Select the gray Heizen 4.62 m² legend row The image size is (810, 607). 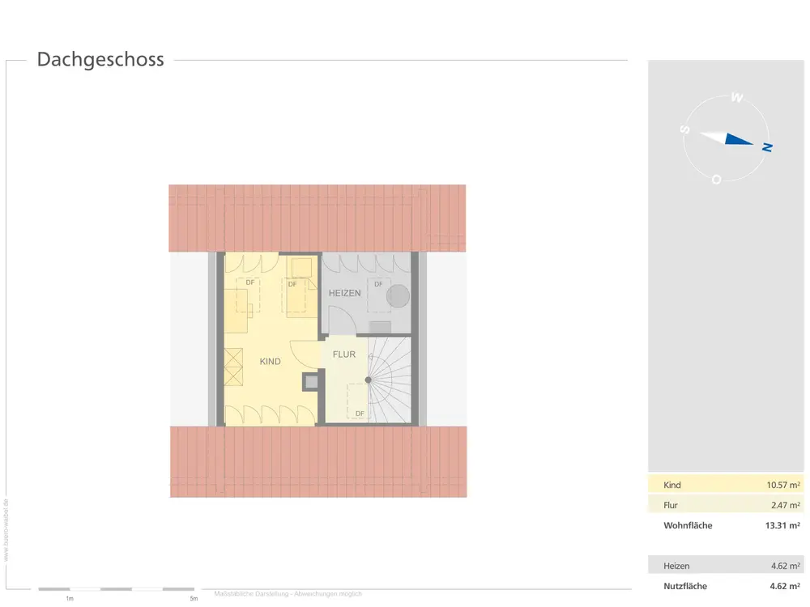726,566
